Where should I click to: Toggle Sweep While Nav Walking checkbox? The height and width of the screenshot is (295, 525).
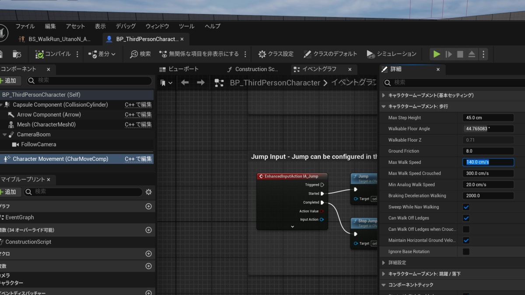tap(466, 207)
